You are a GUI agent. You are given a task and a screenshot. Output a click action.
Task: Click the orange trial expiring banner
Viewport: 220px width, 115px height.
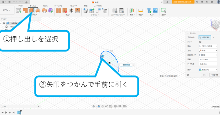[x=183, y=2]
